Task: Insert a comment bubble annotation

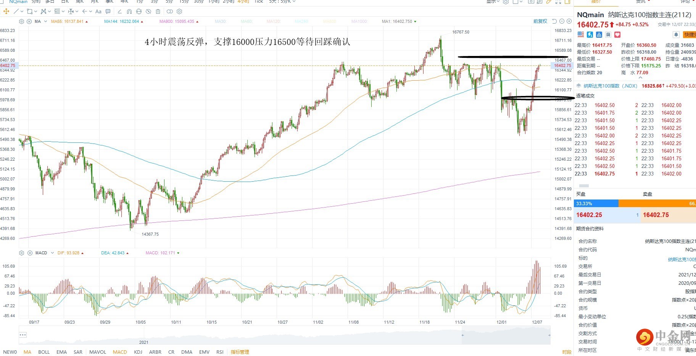Action: tap(108, 11)
